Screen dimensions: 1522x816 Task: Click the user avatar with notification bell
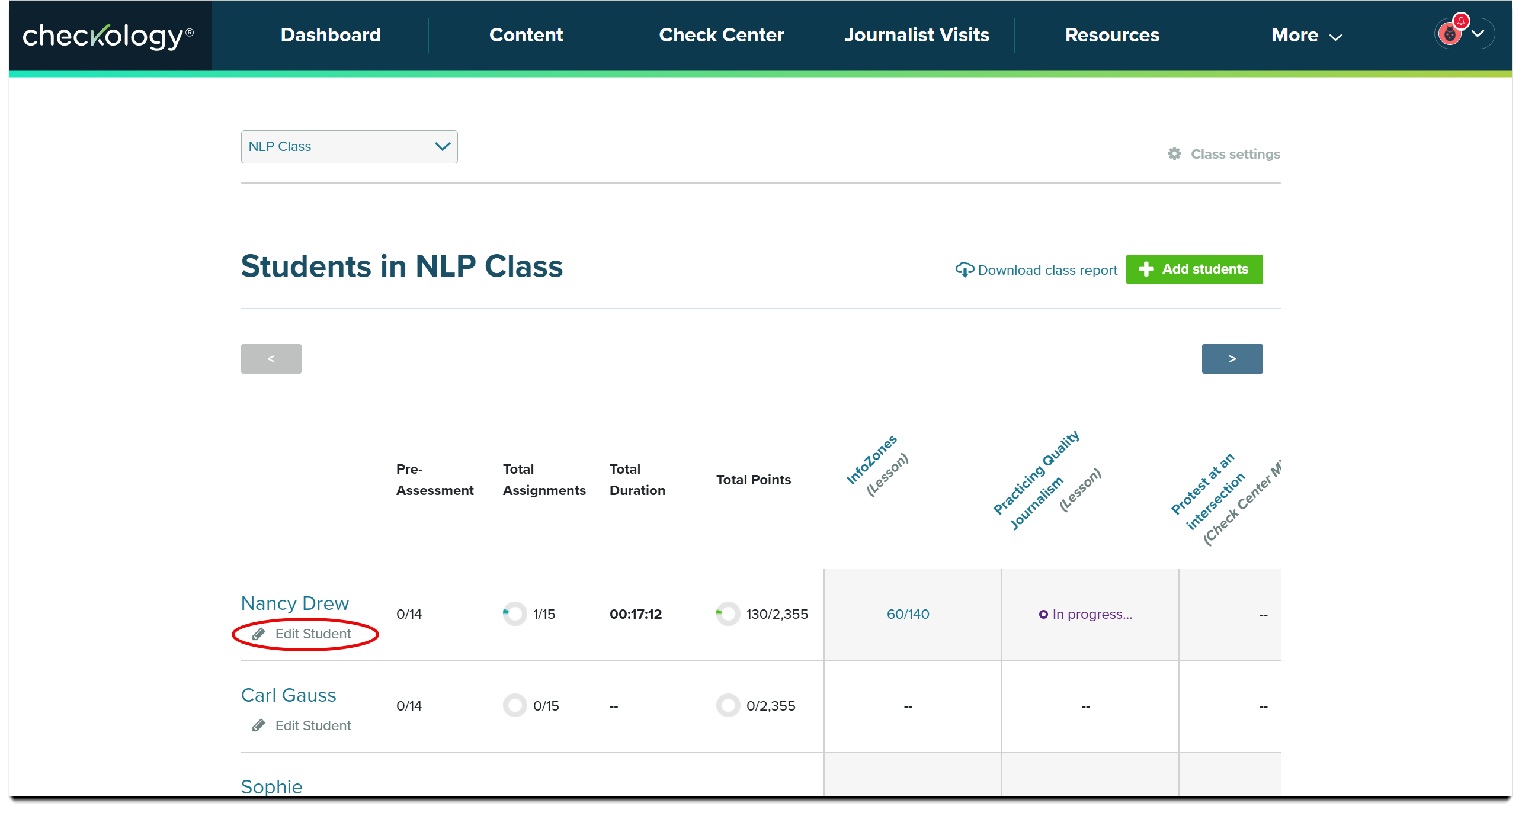1451,34
